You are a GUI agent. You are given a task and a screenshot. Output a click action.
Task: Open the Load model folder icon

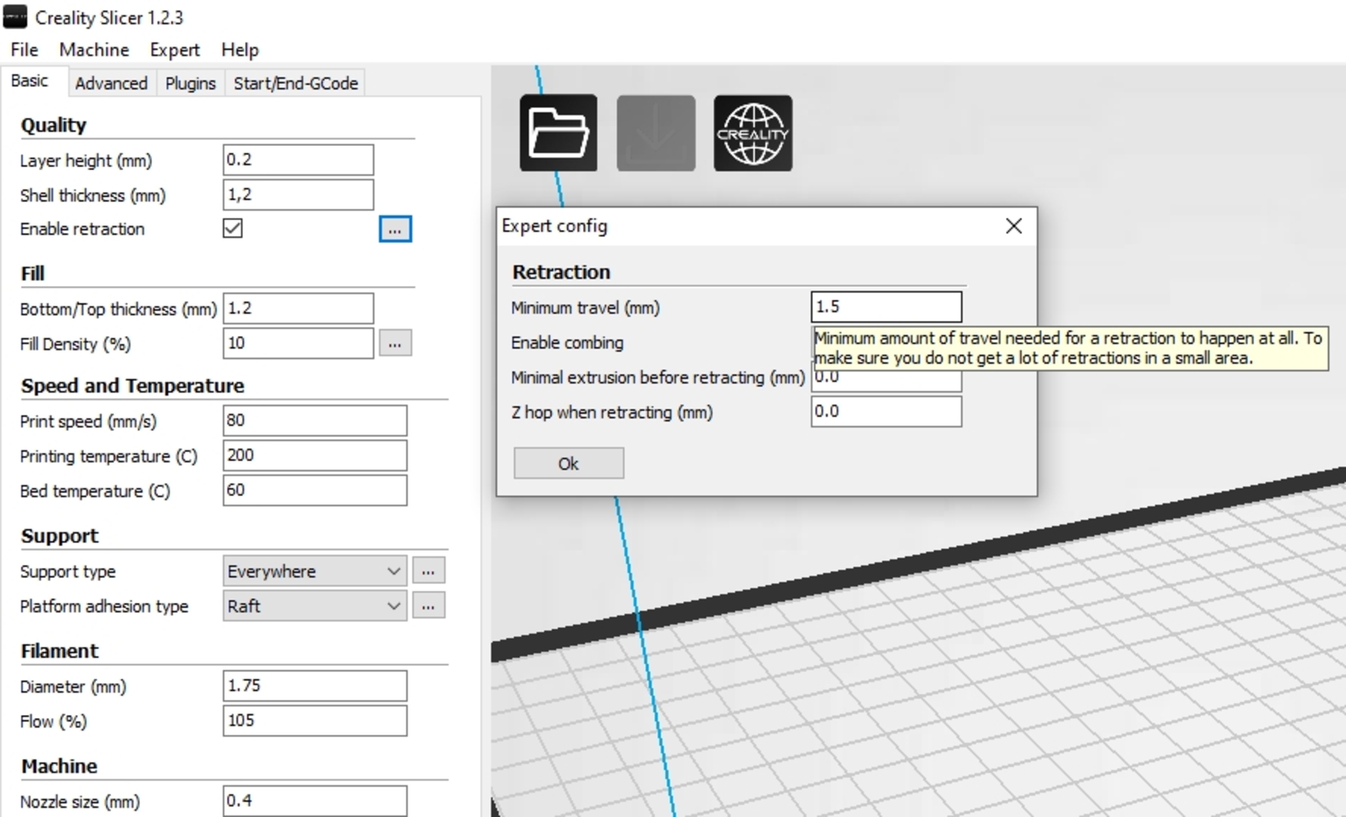[x=558, y=133]
